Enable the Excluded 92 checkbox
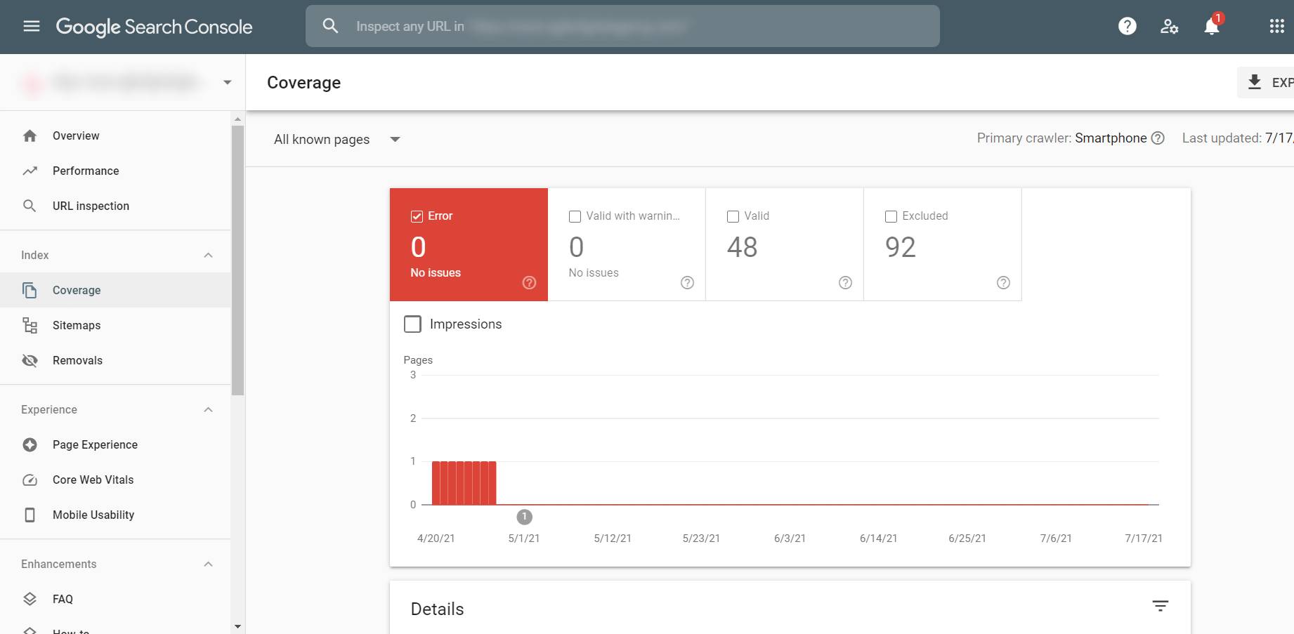 click(891, 216)
